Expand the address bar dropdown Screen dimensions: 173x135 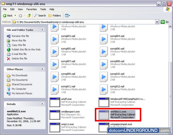(157, 22)
